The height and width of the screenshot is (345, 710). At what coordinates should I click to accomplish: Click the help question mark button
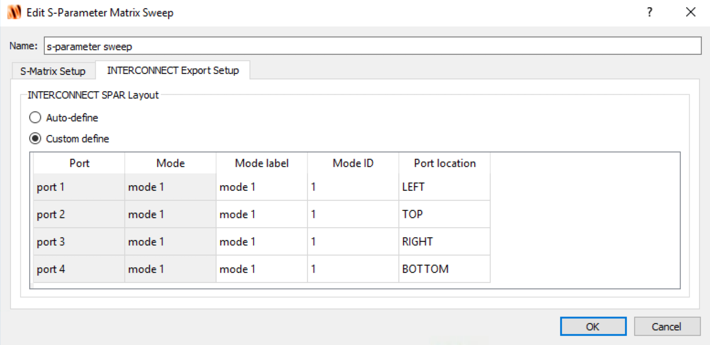[649, 12]
